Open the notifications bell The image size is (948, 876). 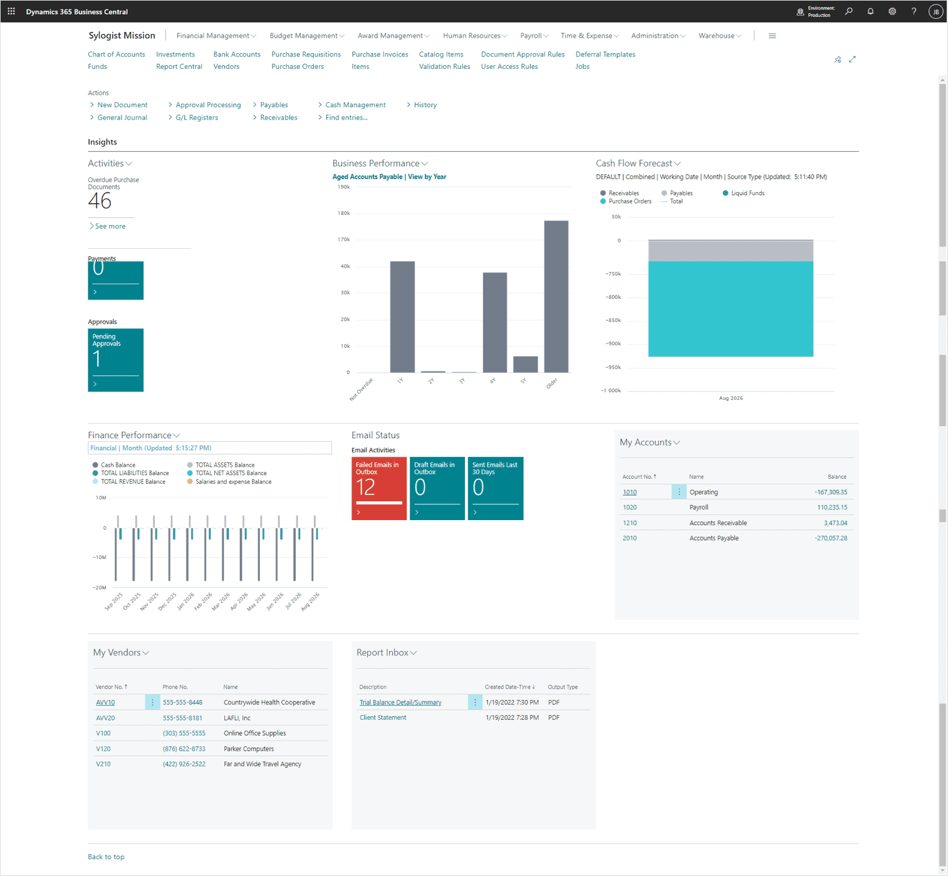[x=870, y=11]
